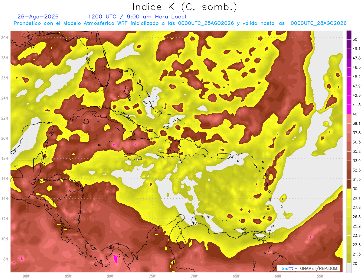This screenshot has height=280, width=363.
Task: Click the 80W longitude label
Action: point(110,276)
